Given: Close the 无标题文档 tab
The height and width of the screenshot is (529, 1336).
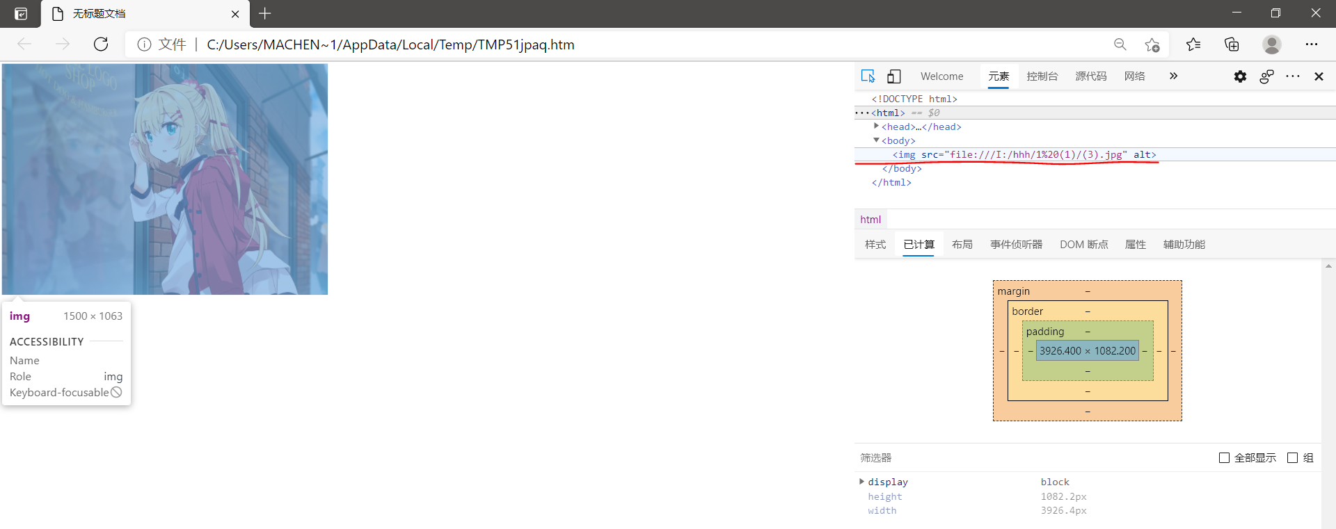Looking at the screenshot, I should (x=235, y=14).
